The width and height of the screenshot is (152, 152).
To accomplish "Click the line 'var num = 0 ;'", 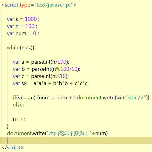I will (x=23, y=33).
